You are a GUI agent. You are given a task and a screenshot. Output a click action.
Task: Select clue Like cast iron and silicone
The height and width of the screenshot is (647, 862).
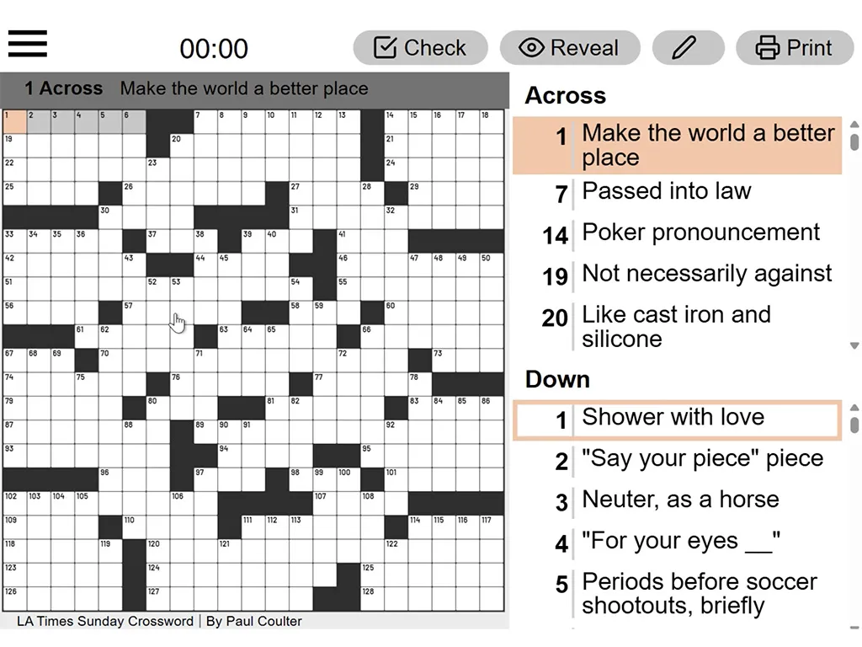tap(678, 327)
